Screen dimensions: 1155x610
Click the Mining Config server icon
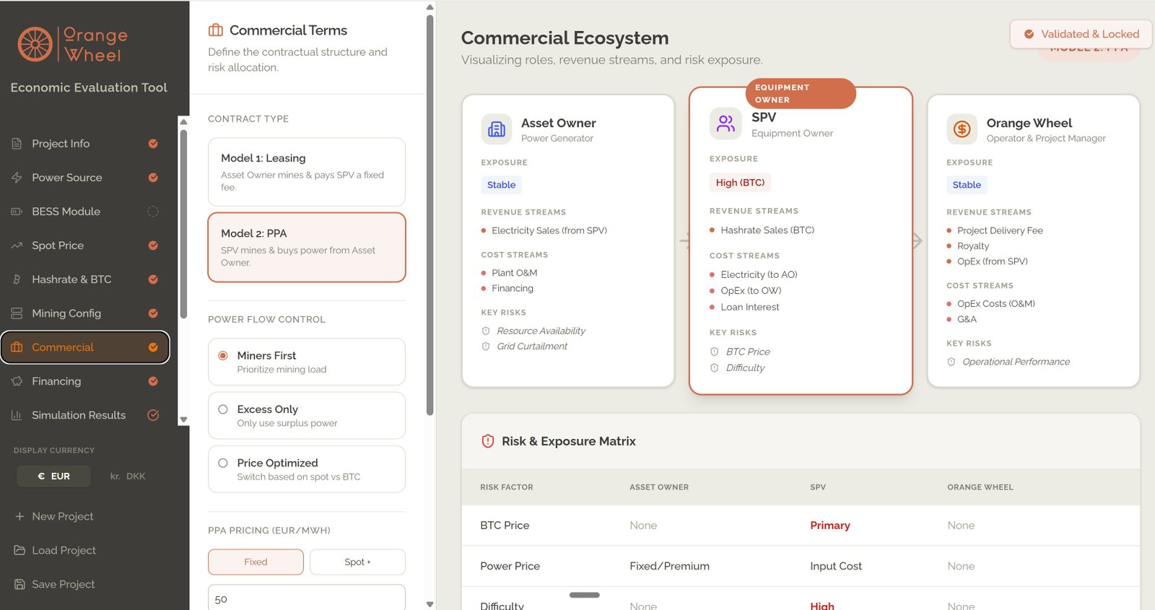[17, 313]
